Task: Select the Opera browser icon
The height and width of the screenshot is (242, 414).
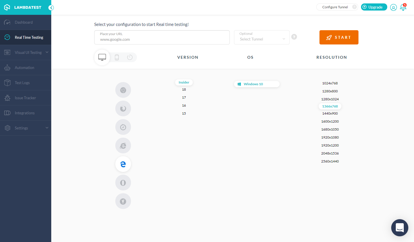Action: point(123,183)
